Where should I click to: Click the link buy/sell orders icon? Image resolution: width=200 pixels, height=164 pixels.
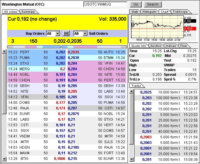(x=66, y=34)
